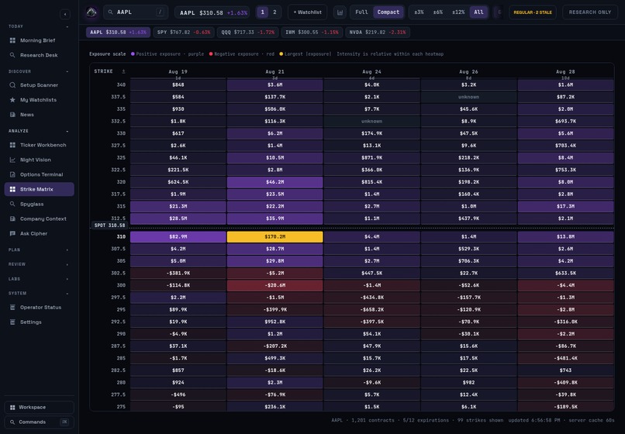Click the yellow $170.2M largest exposure cell
The width and height of the screenshot is (625, 434).
pos(275,236)
